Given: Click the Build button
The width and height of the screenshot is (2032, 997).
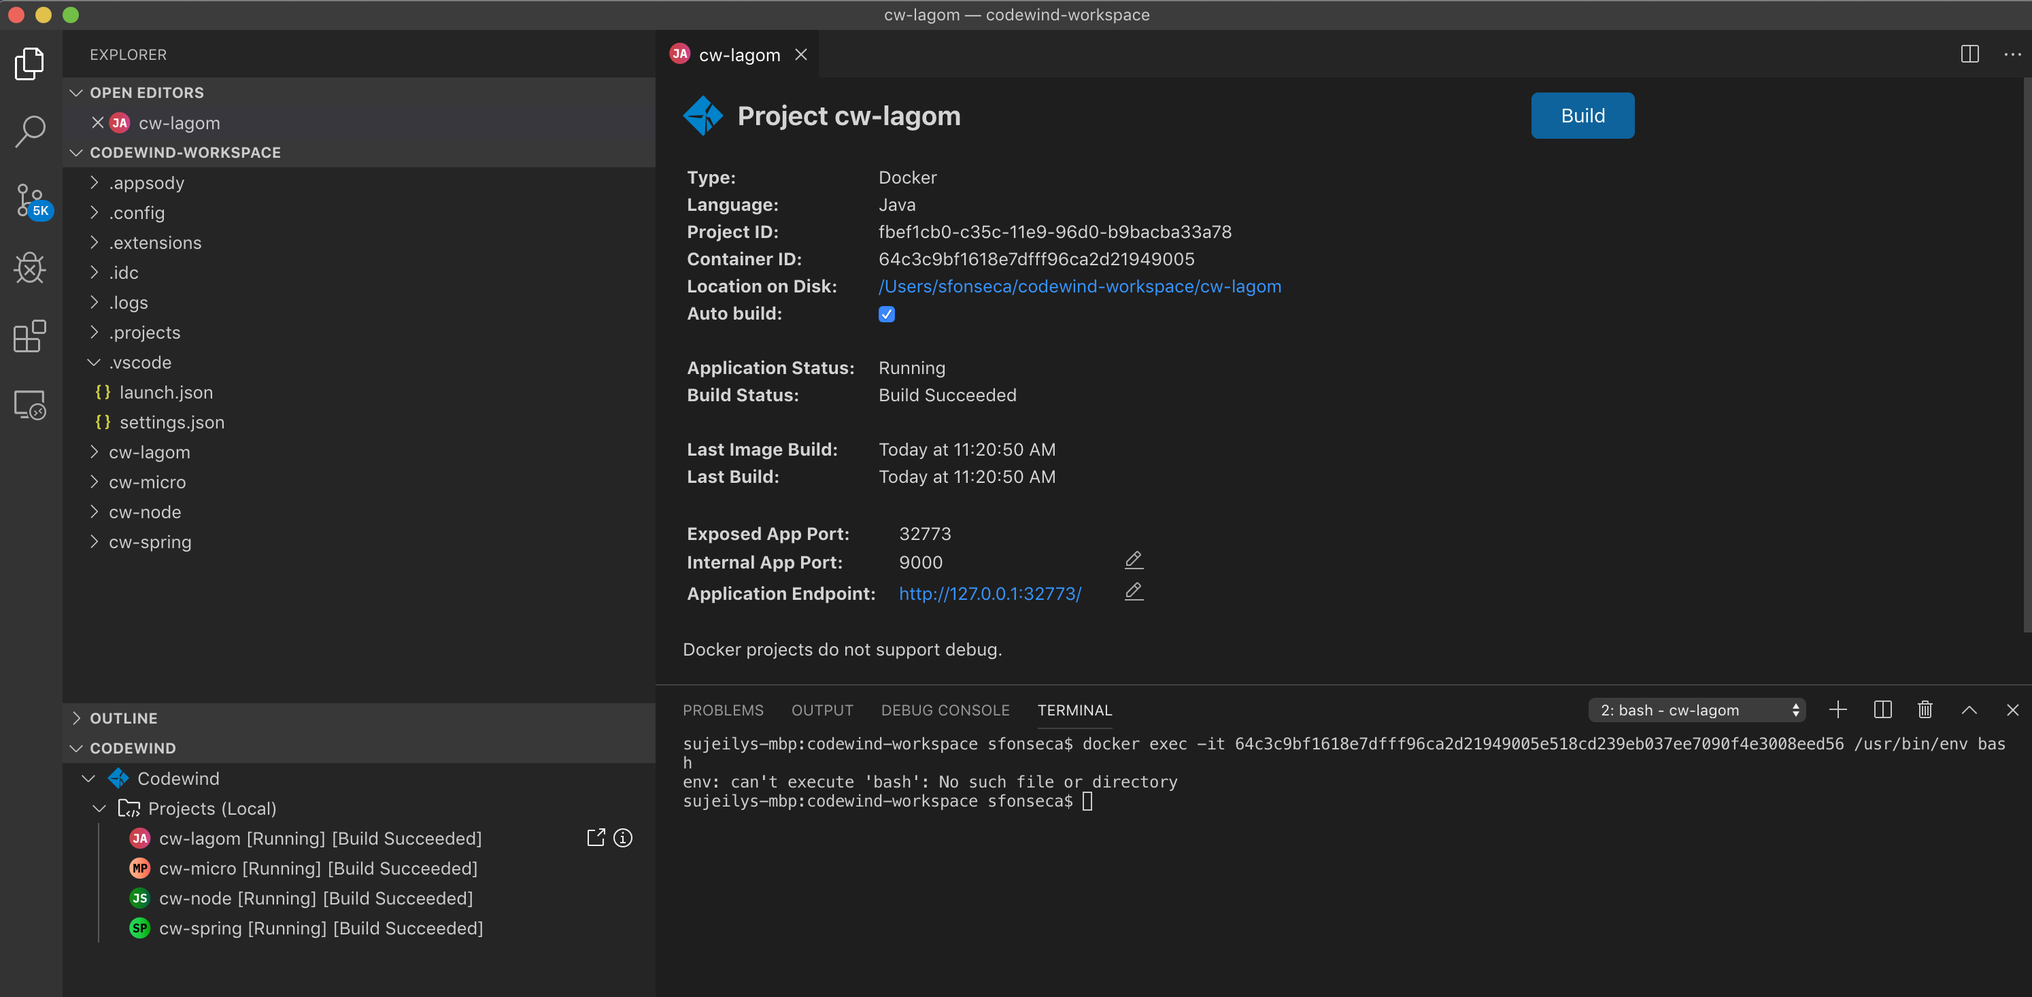Looking at the screenshot, I should point(1582,115).
